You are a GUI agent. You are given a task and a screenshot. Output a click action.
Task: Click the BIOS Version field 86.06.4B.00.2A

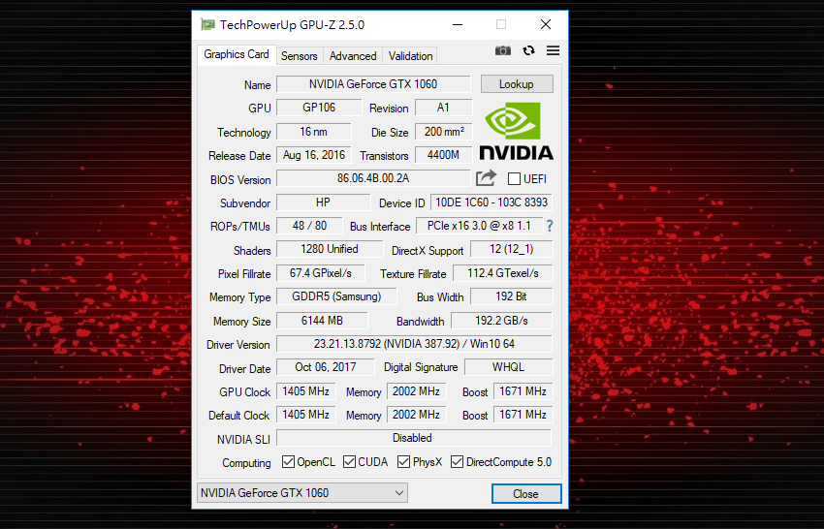click(x=373, y=178)
